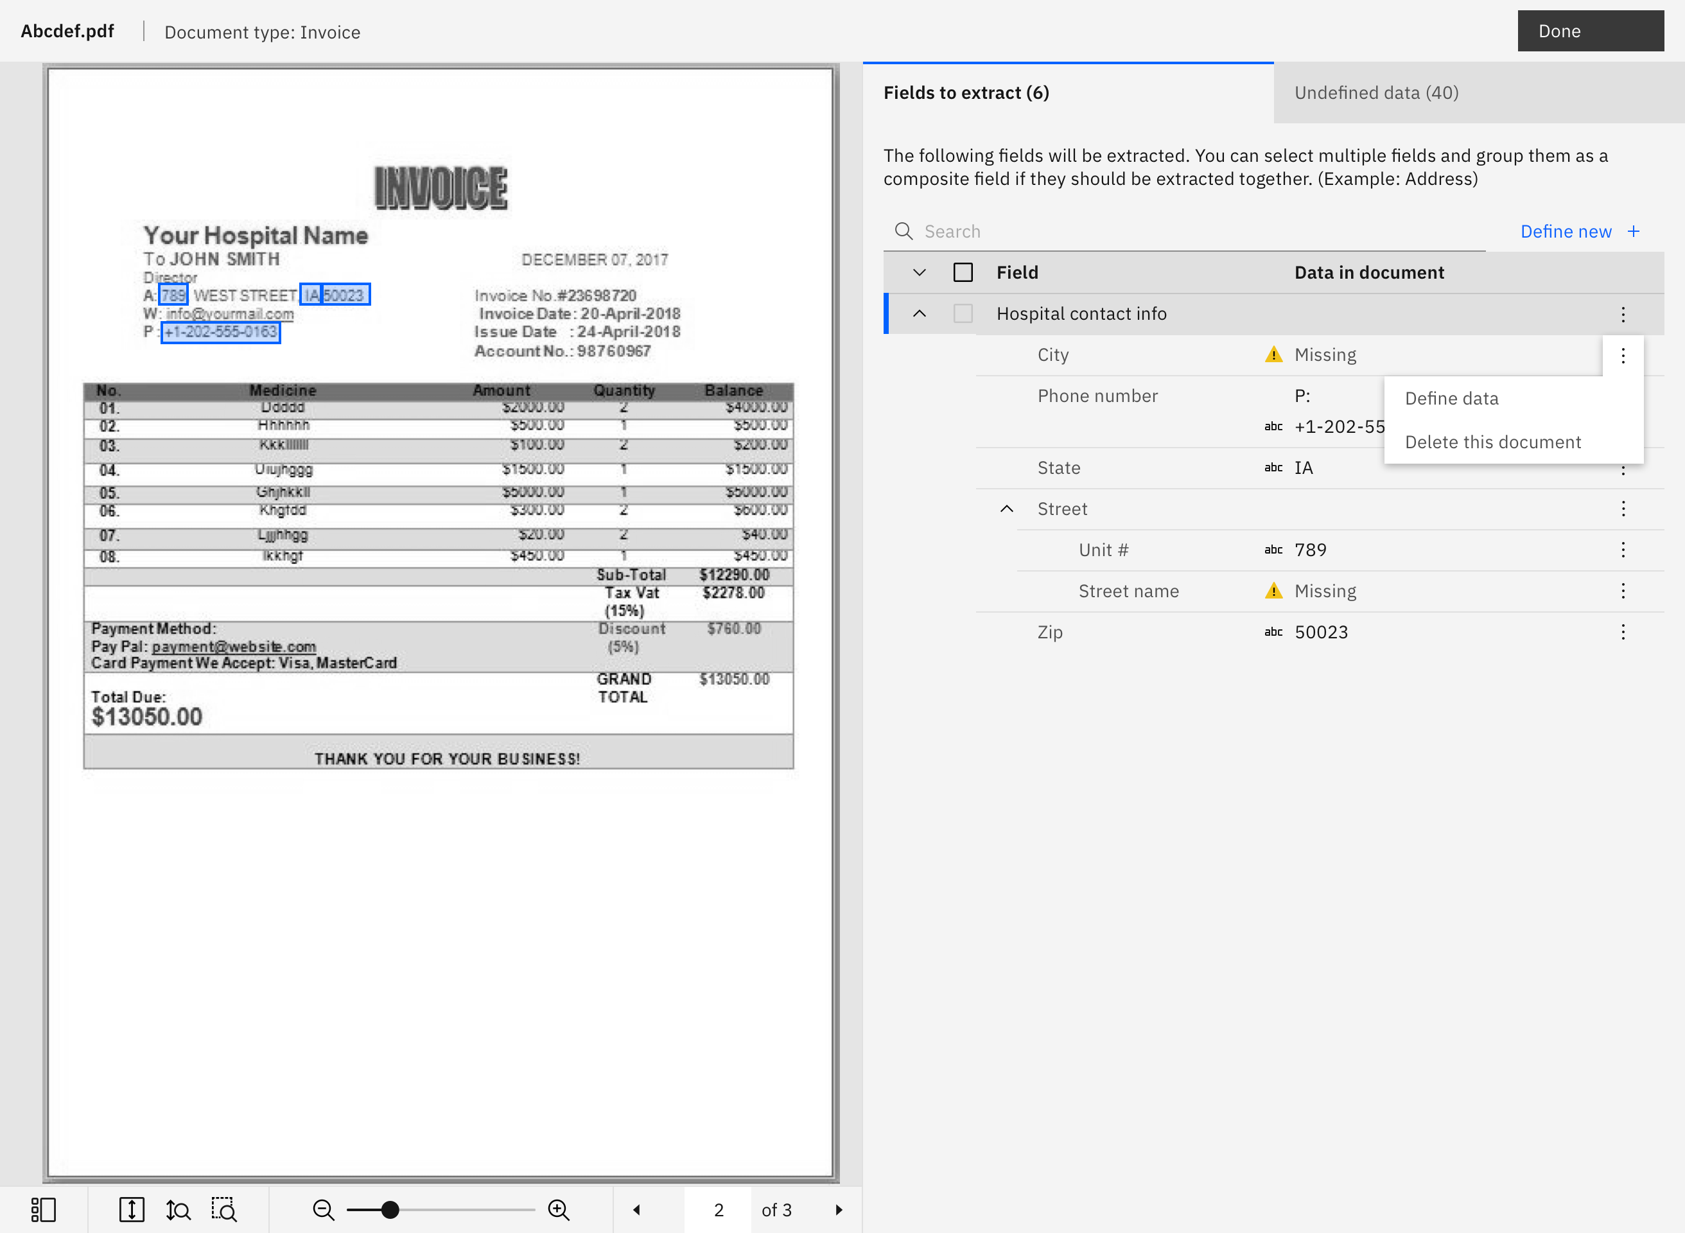Expand all fields using header chevron
This screenshot has width=1685, height=1233.
pos(920,272)
